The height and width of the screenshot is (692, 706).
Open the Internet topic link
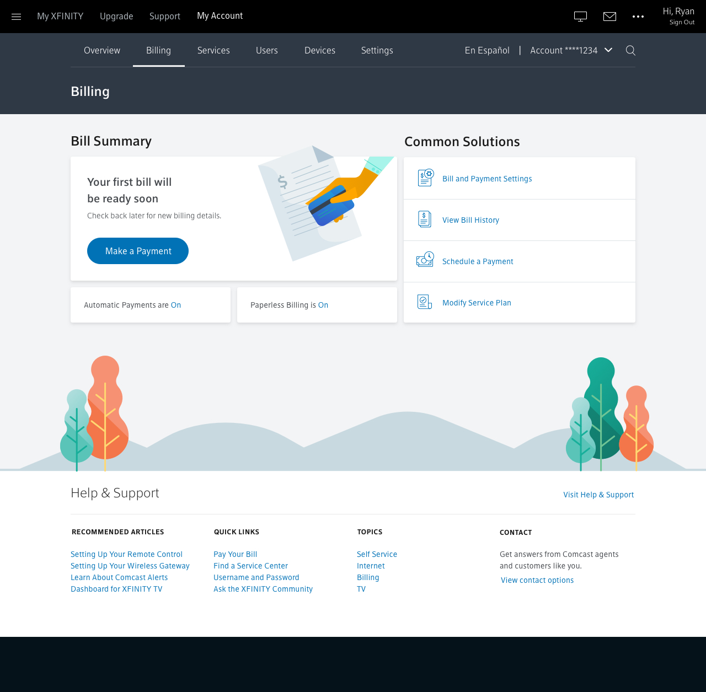pos(371,566)
